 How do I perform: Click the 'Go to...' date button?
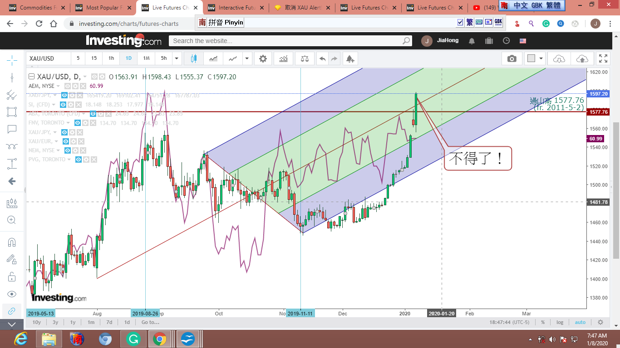pos(150,322)
